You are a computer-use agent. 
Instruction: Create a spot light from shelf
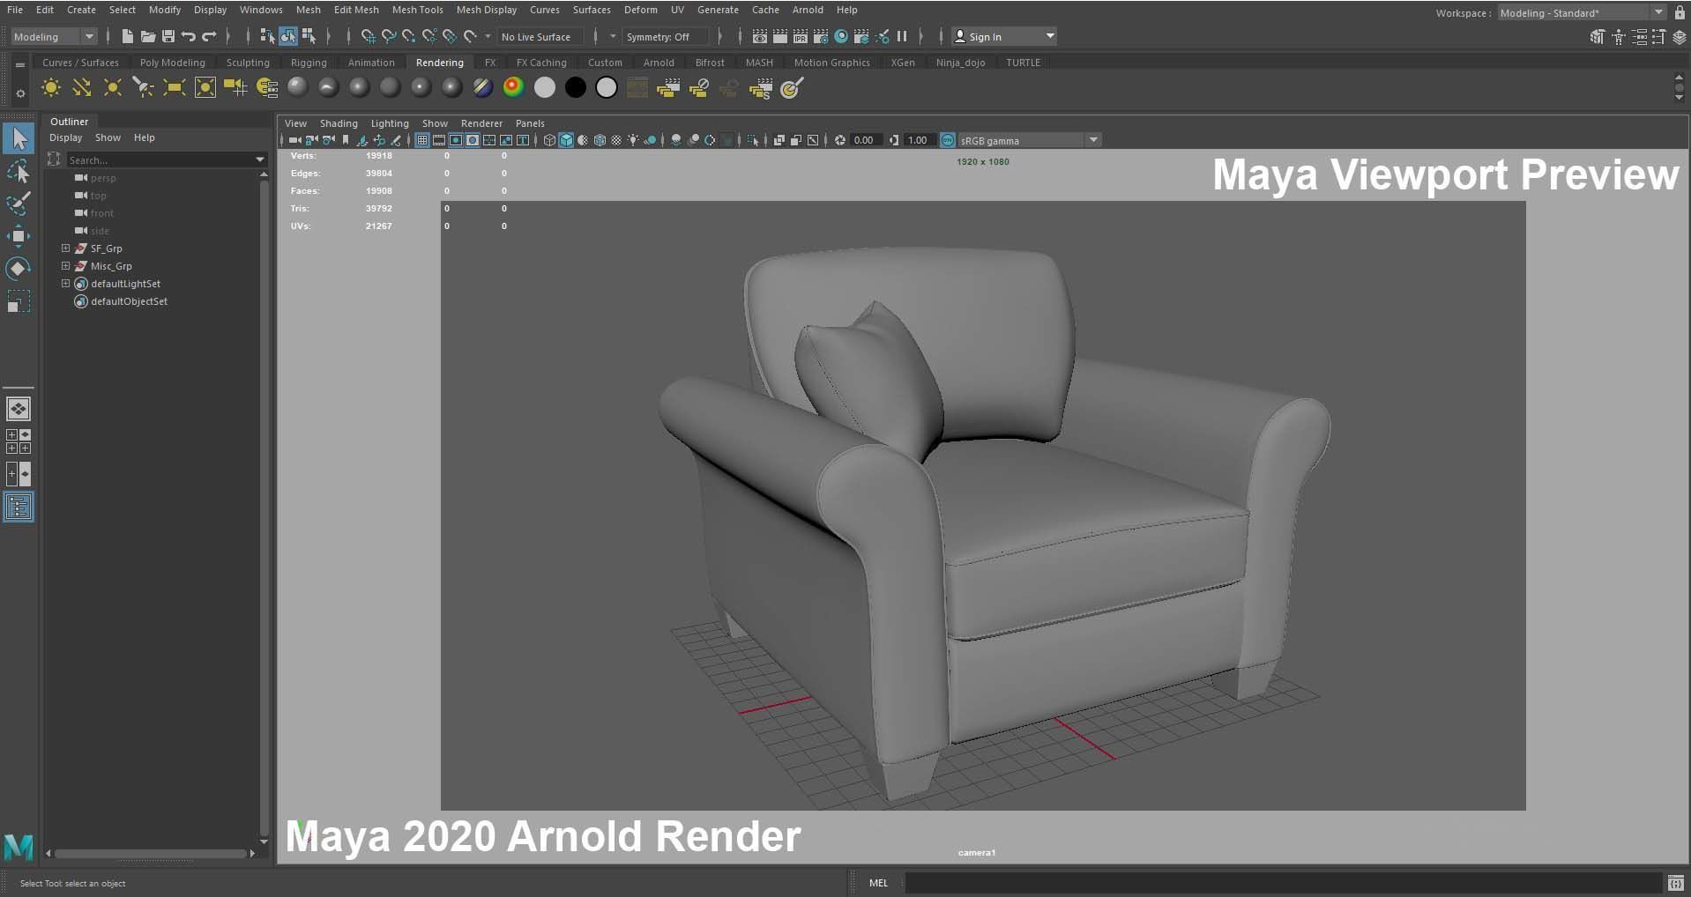coord(143,87)
